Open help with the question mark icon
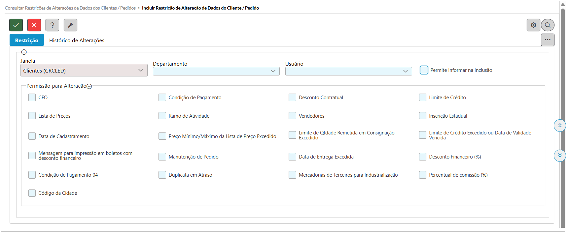 point(52,25)
